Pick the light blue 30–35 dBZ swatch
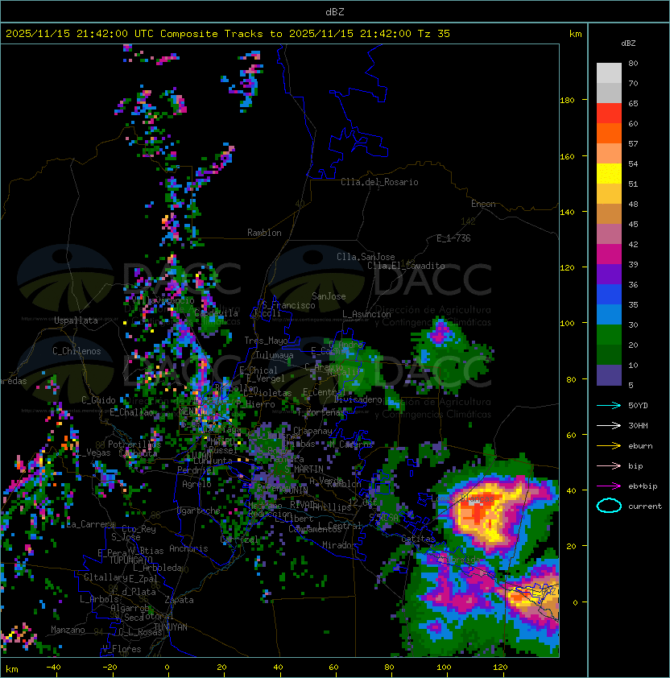Viewport: 670px width, 678px height. coord(609,314)
